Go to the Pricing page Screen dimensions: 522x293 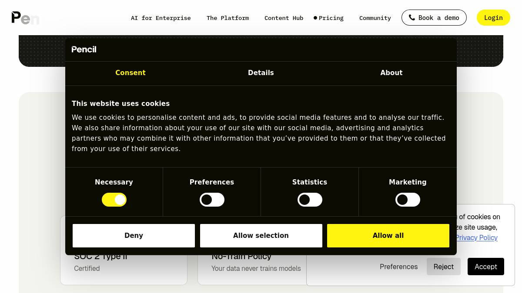pyautogui.click(x=331, y=18)
